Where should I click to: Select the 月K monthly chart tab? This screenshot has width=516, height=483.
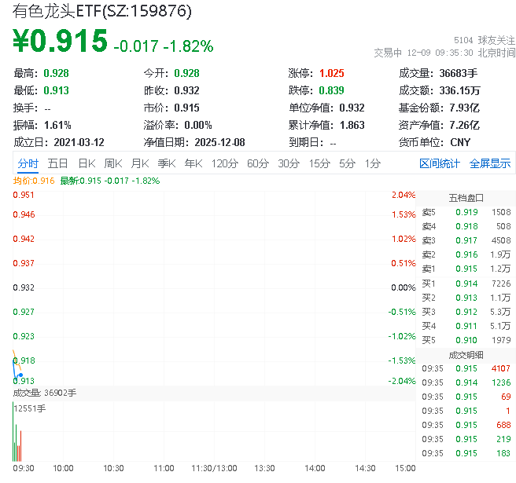[x=140, y=163]
